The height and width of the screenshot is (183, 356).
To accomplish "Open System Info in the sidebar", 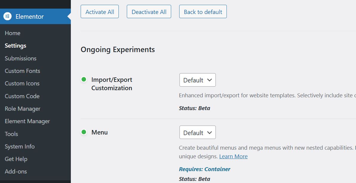I will (20, 146).
